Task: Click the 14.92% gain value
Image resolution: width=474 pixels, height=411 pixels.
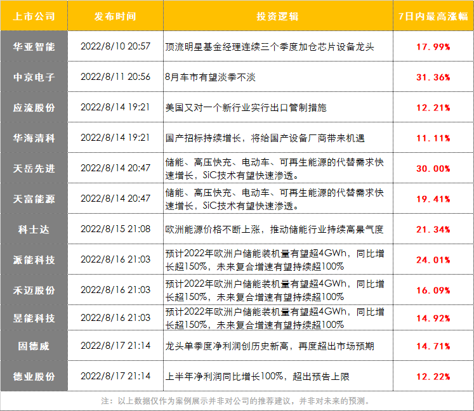Action: pos(433,318)
